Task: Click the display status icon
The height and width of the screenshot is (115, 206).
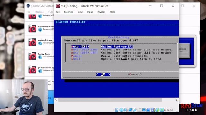Action: [144, 110]
